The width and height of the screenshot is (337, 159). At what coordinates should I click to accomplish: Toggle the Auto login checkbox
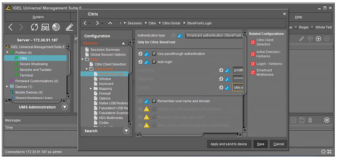tap(154, 62)
